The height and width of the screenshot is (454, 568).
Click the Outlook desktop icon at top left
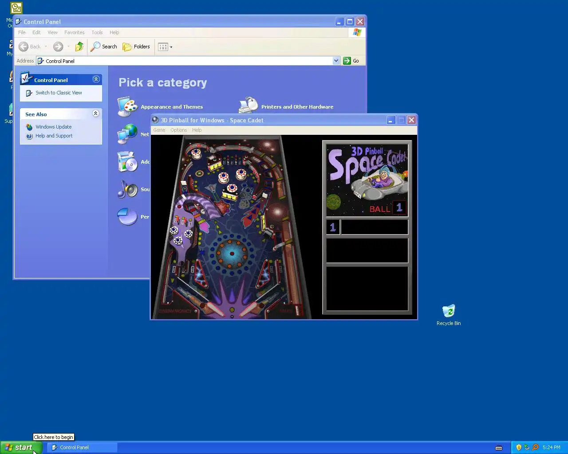coord(16,8)
